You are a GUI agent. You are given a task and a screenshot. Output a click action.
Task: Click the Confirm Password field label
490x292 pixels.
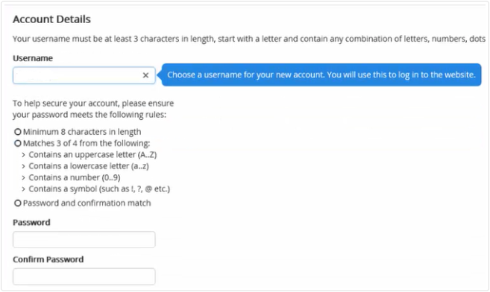pyautogui.click(x=48, y=259)
